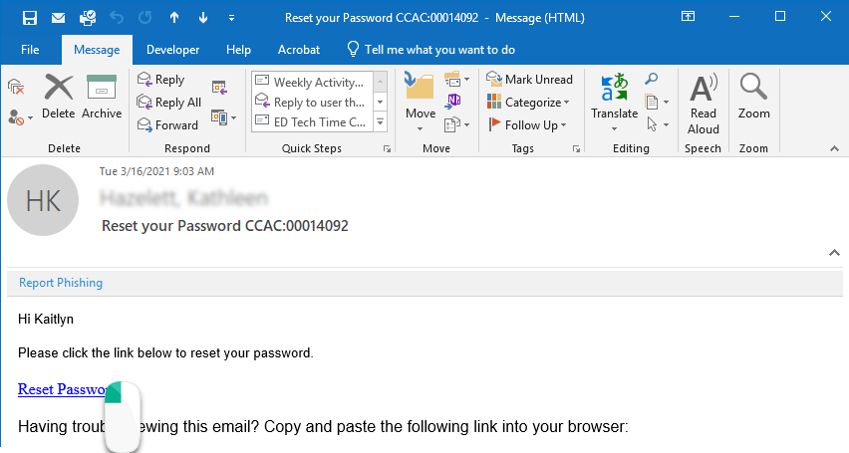The width and height of the screenshot is (849, 453).
Task: Send to OneNote icon in Move group
Action: click(x=453, y=102)
